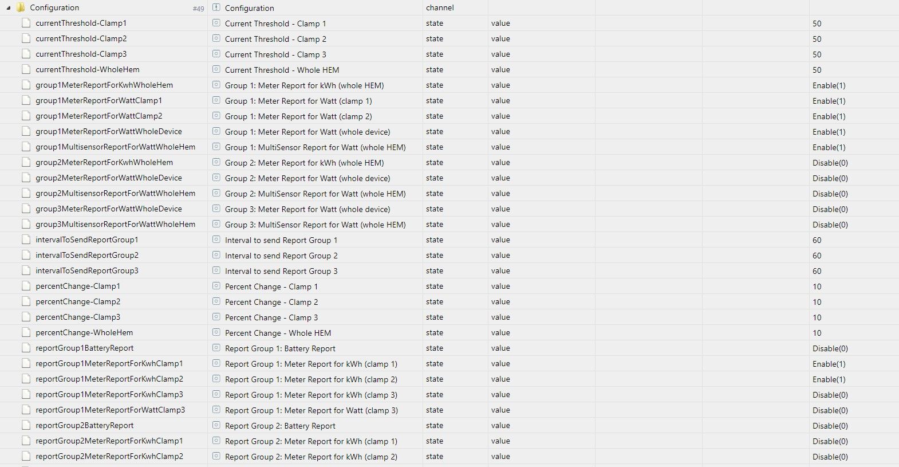Click the channel icon beside Configuration name
Screen dimensions: 899x467
click(216, 7)
